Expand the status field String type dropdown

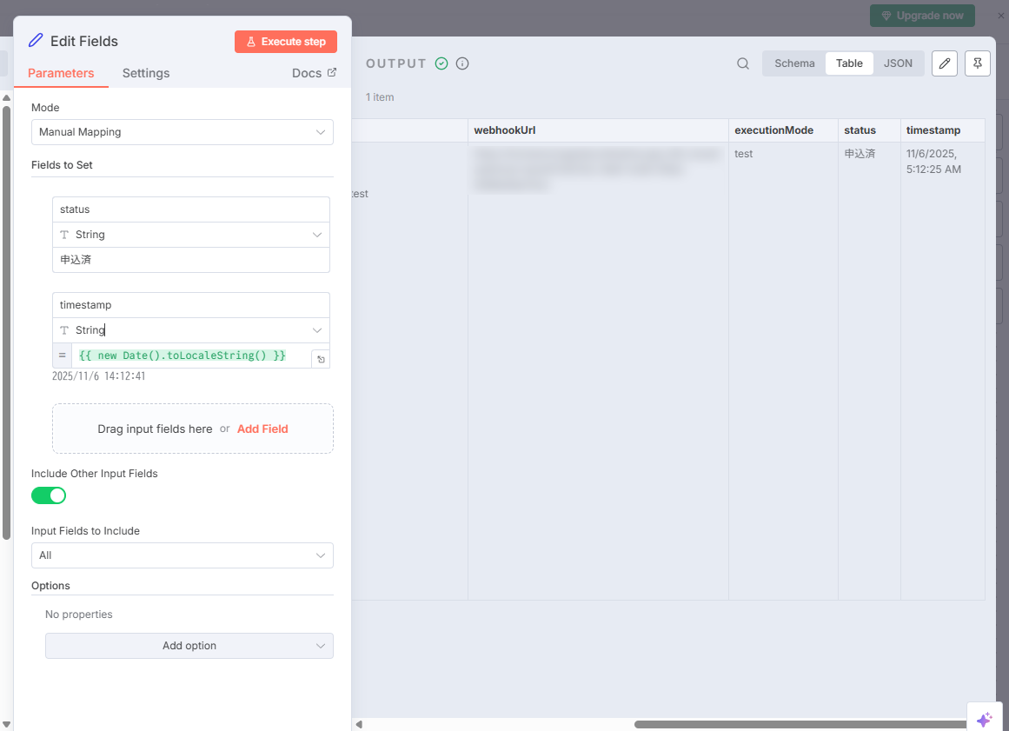coord(191,235)
